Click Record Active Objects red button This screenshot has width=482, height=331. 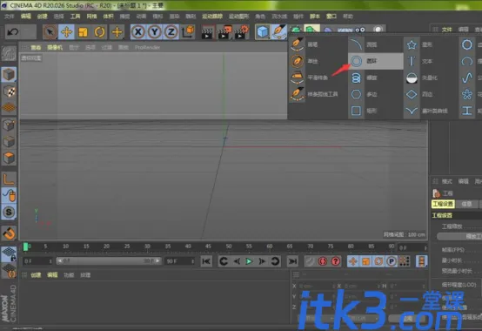pos(323,261)
